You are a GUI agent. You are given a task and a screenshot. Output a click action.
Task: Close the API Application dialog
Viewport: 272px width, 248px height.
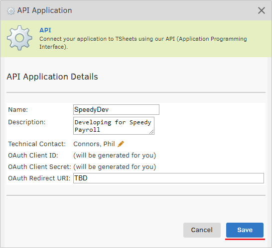(261, 10)
